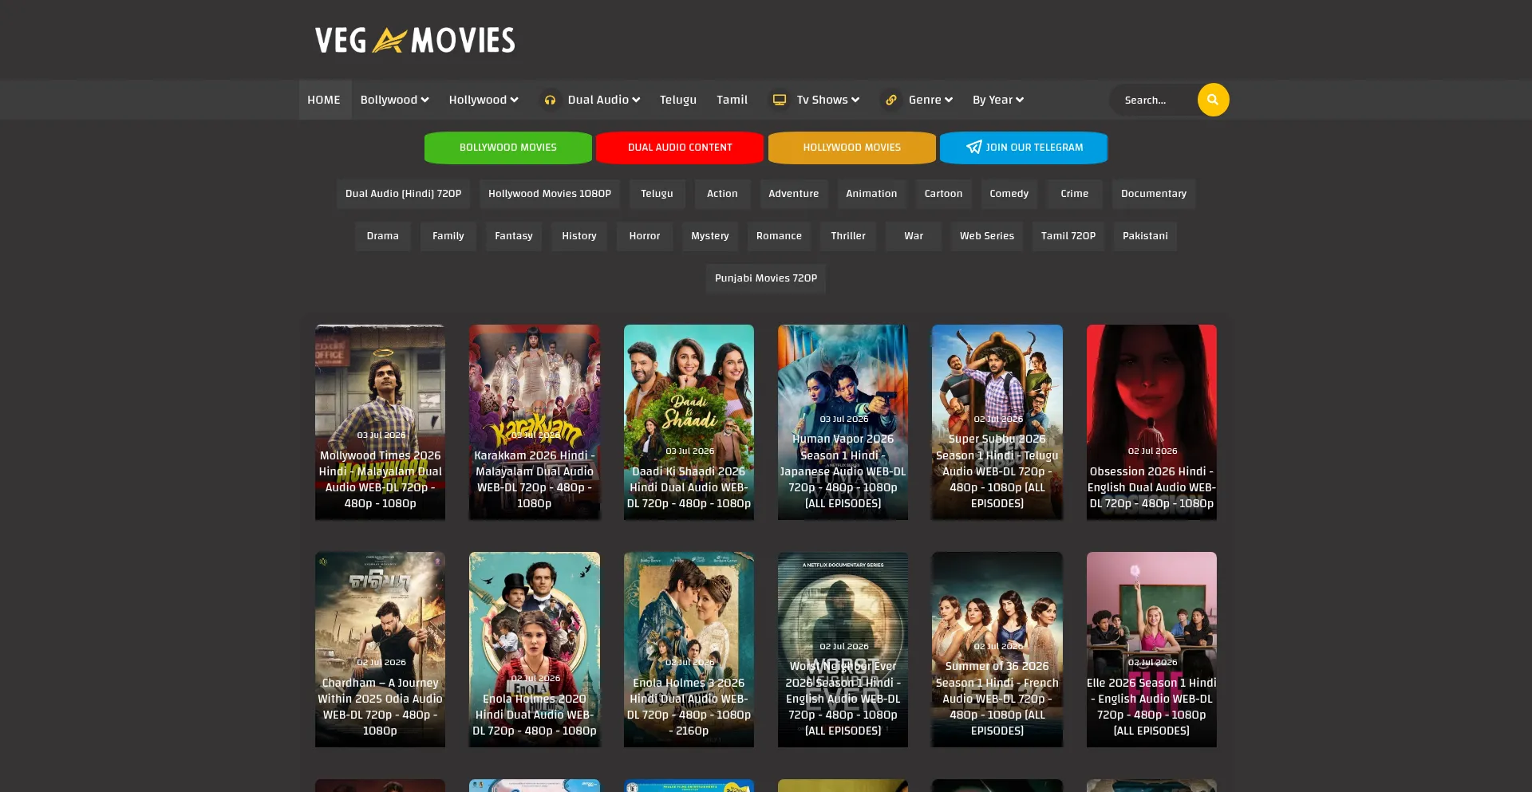This screenshot has height=792, width=1532.
Task: Open the Cartoon genre tag
Action: tap(943, 194)
